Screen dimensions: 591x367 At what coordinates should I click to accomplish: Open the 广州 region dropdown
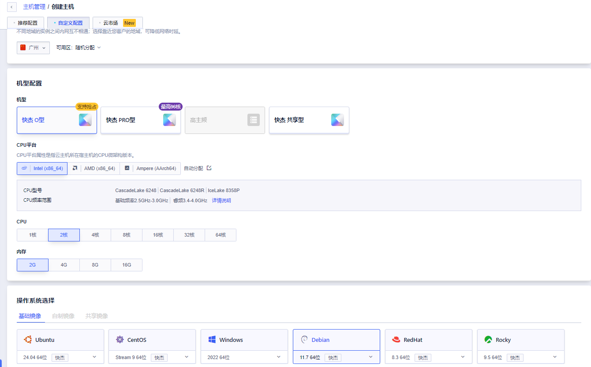[x=33, y=48]
